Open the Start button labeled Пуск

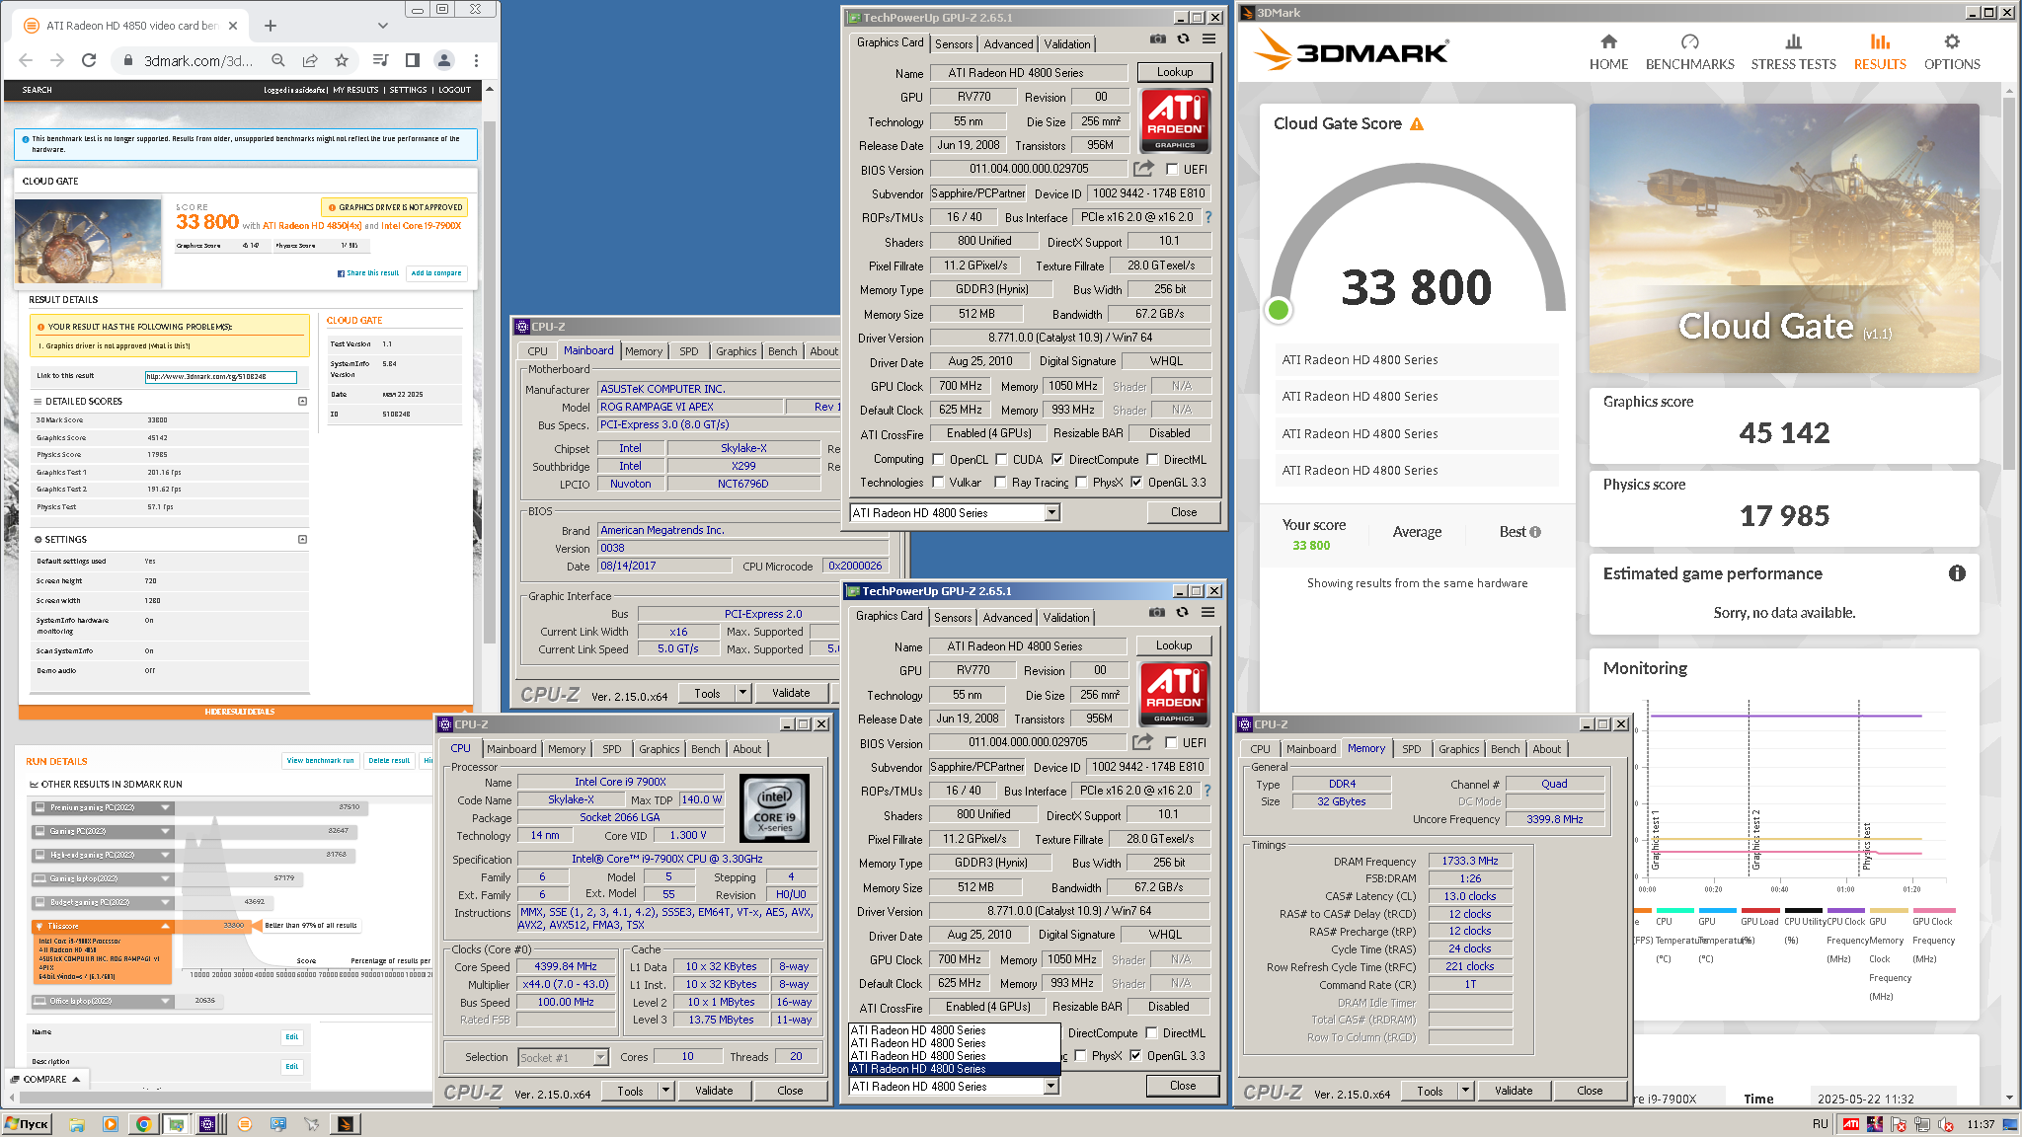pos(27,1124)
